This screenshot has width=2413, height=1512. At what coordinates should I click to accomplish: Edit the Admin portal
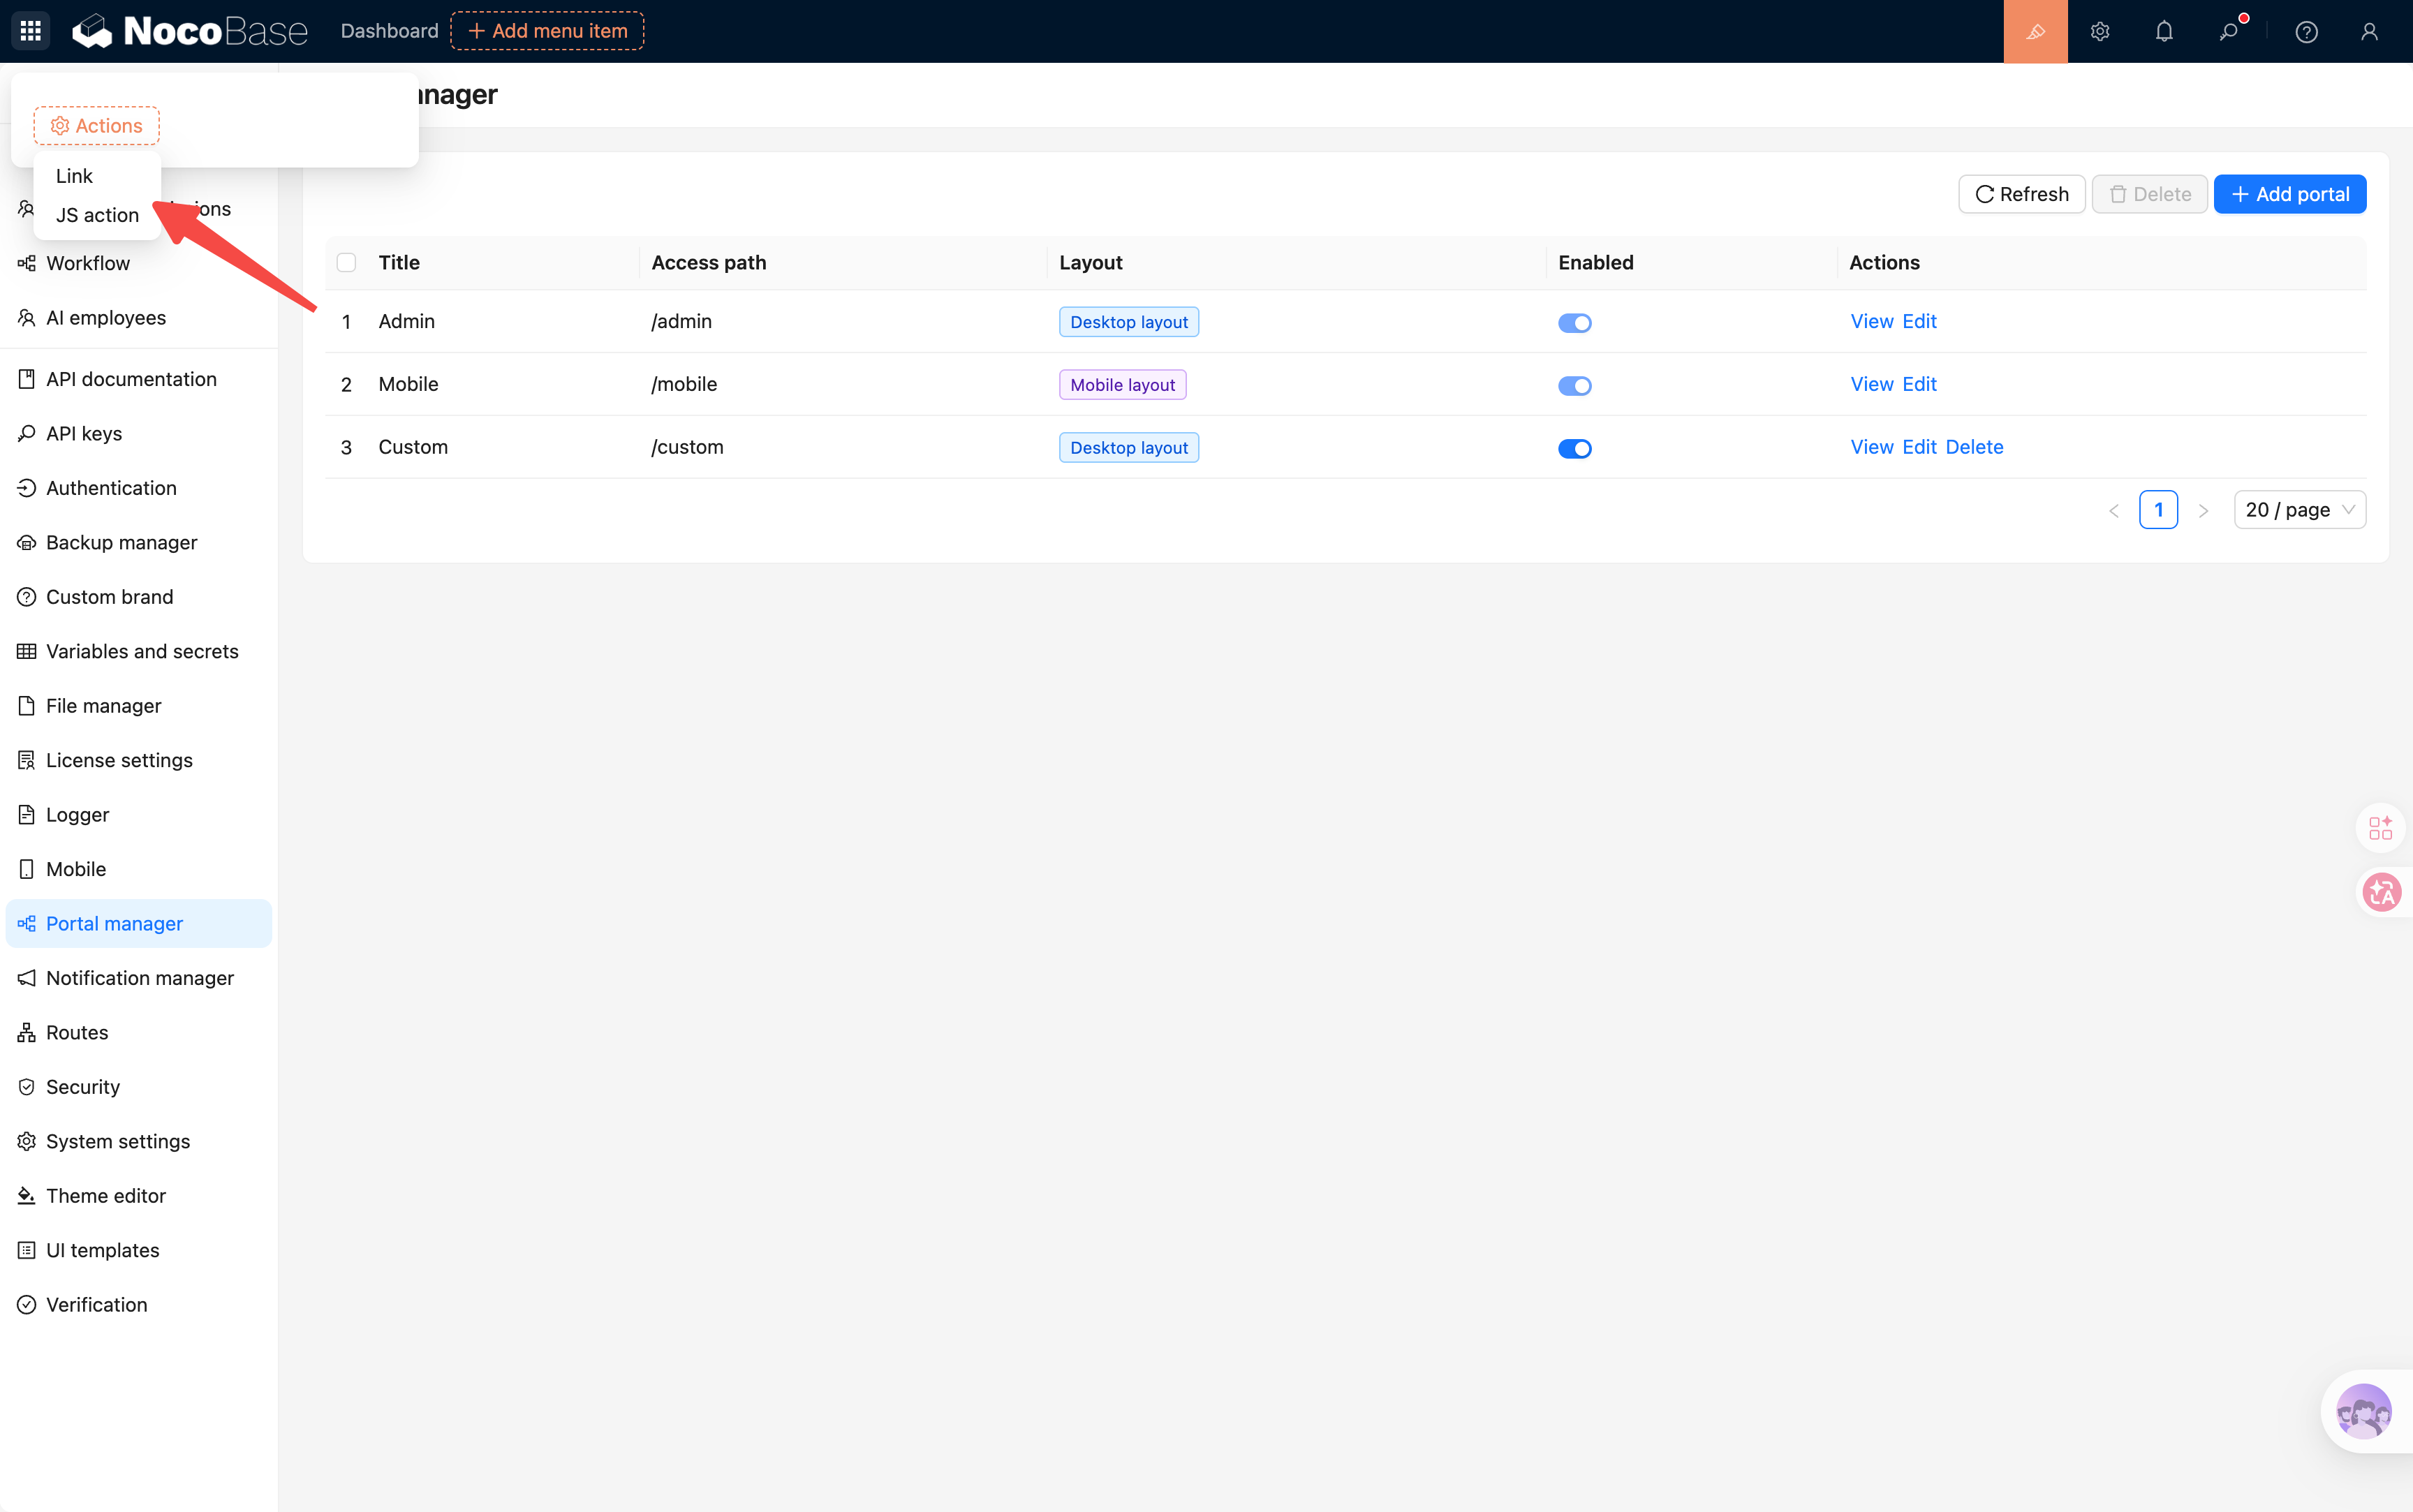coord(1919,321)
